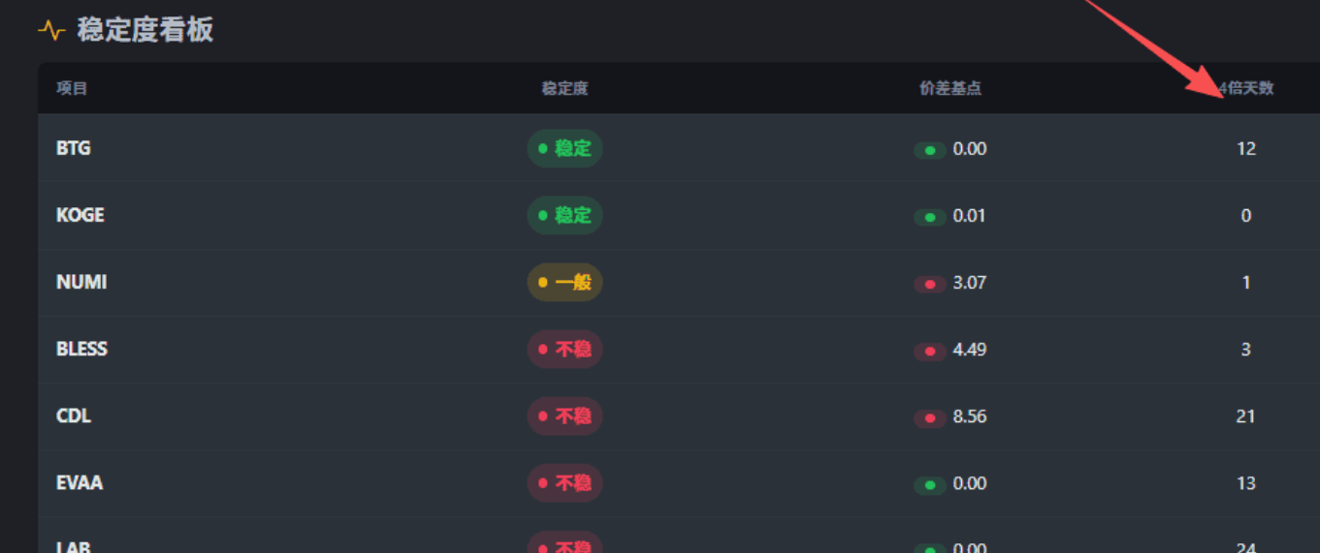1320x553 pixels.
Task: Sort by the 价差基点 column header
Action: 950,89
